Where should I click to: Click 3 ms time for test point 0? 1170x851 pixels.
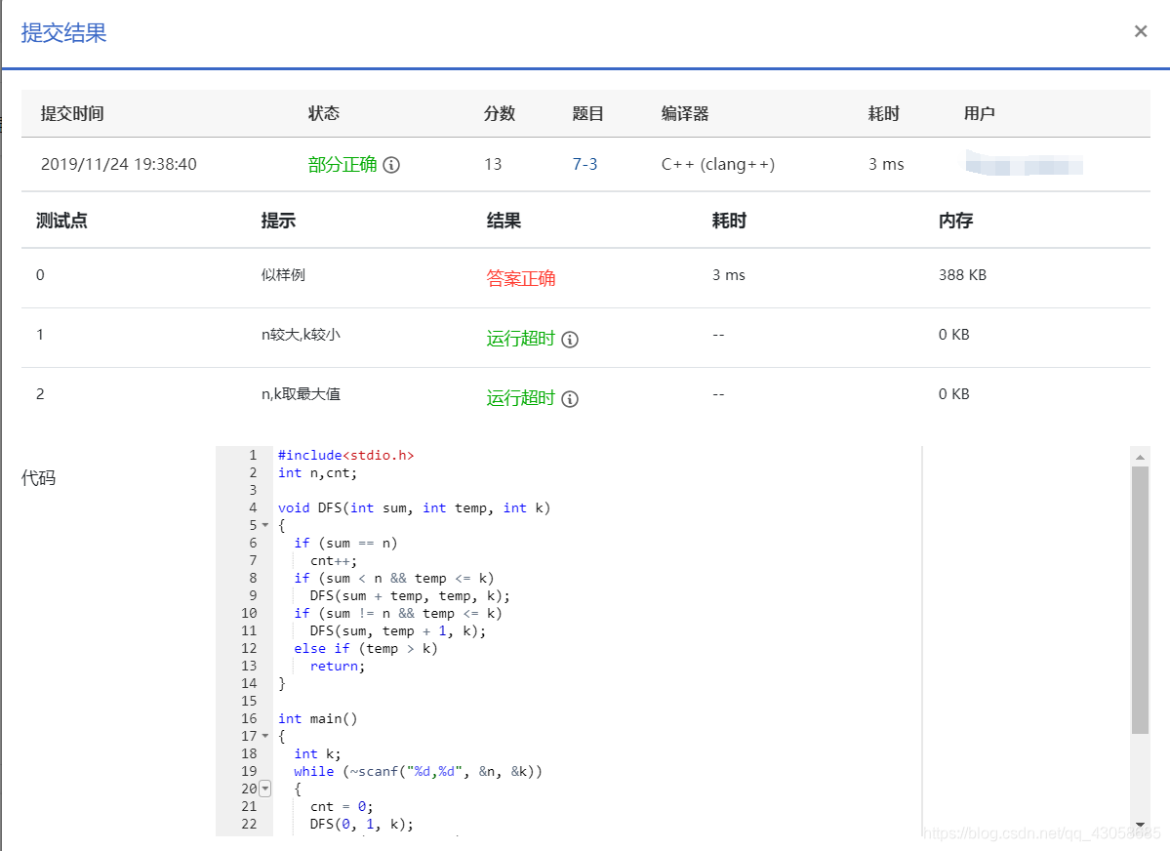(x=728, y=274)
